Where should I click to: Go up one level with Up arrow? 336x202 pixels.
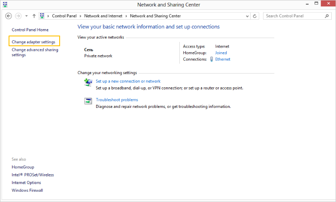click(x=34, y=16)
